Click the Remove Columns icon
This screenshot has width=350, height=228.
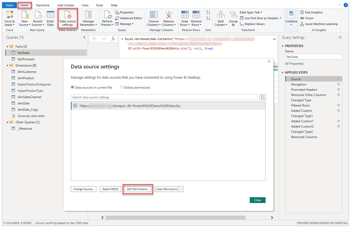pos(169,15)
